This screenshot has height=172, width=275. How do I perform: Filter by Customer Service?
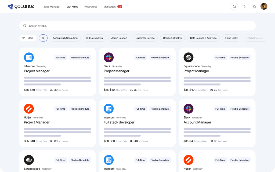point(145,38)
